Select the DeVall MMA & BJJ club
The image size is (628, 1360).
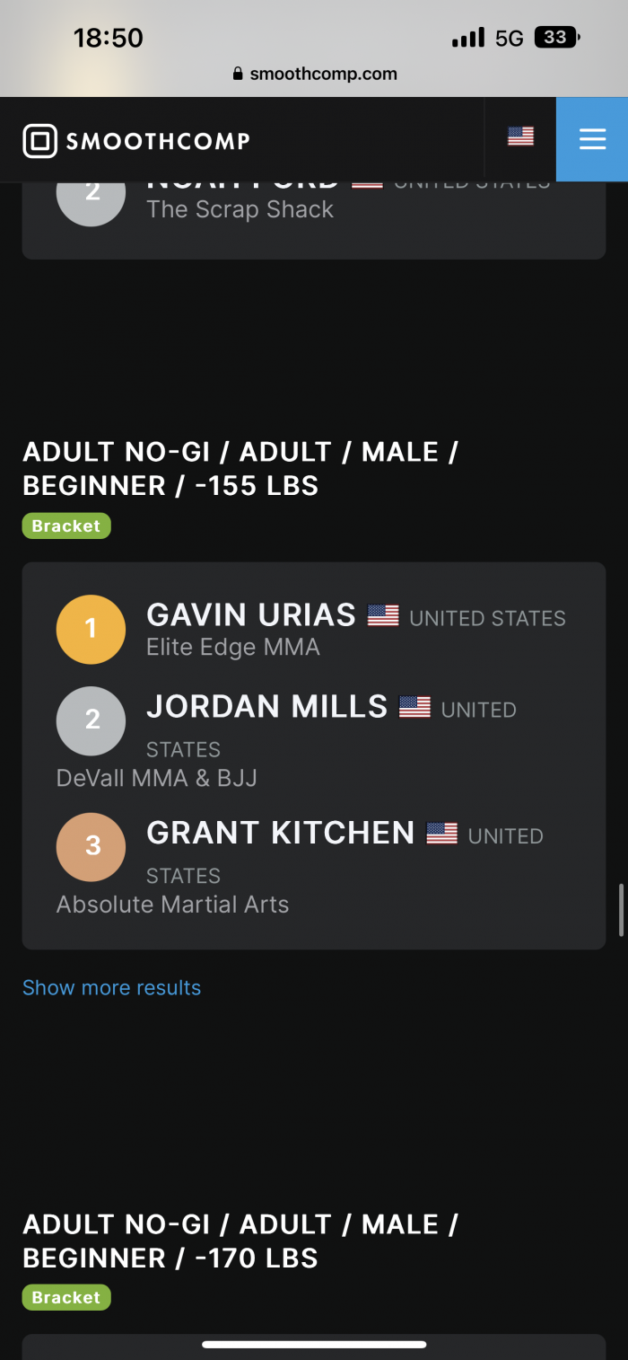pyautogui.click(x=157, y=778)
